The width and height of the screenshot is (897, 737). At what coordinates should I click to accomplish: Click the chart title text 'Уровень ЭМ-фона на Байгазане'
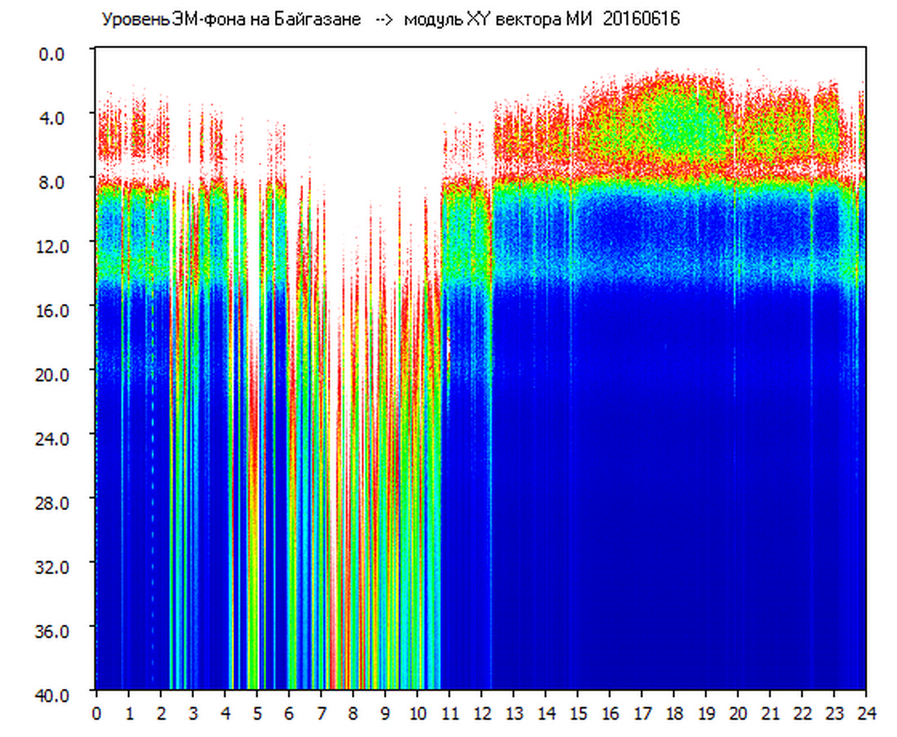[231, 20]
